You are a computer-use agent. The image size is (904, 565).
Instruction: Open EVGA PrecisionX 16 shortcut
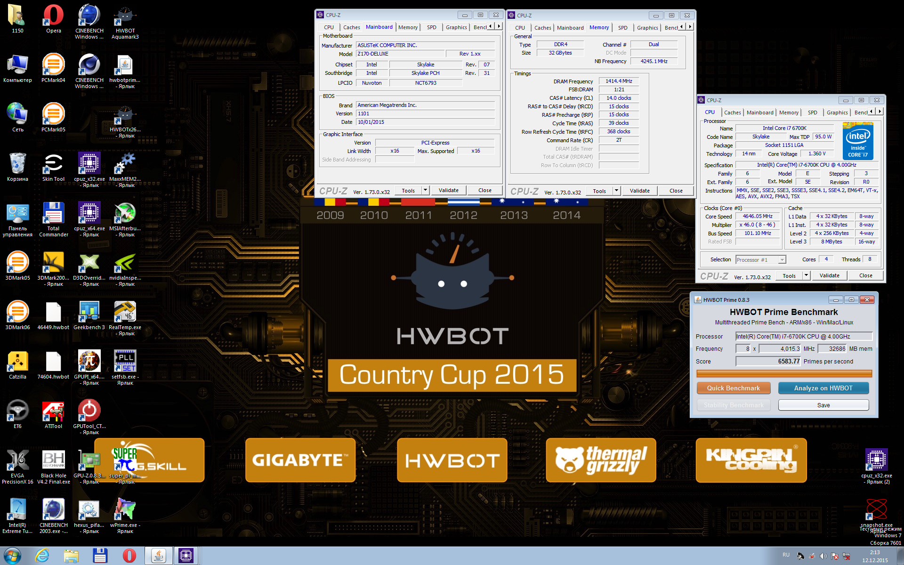click(17, 467)
